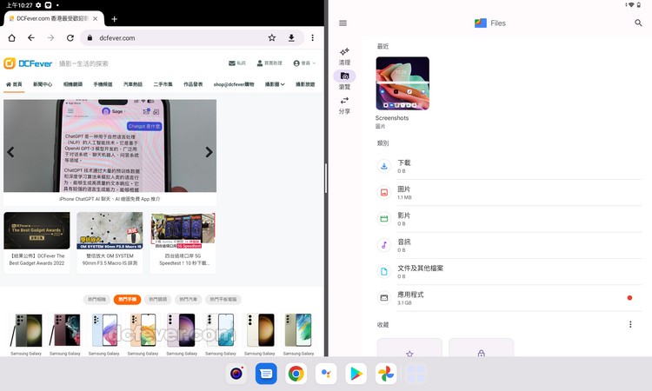Open Chrome's three-dot menu
The height and width of the screenshot is (391, 652).
pyautogui.click(x=313, y=38)
